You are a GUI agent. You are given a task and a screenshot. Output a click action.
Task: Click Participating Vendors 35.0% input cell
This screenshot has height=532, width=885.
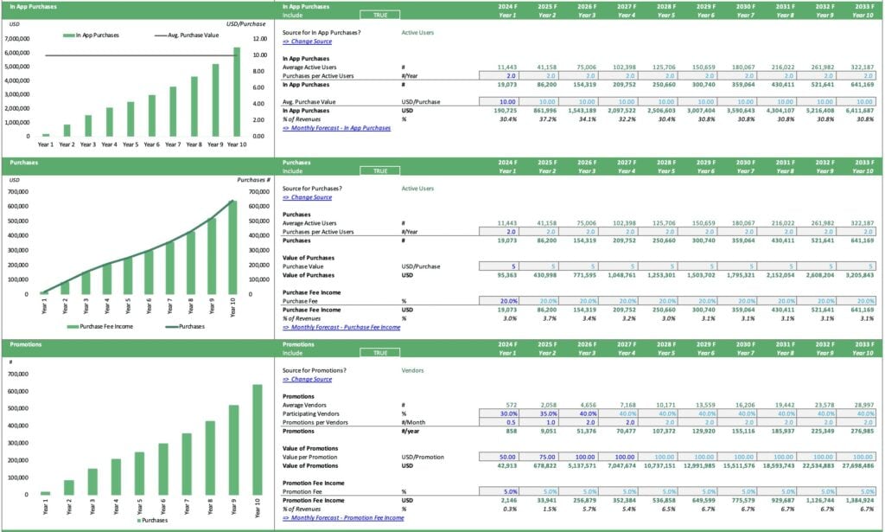[x=538, y=413]
